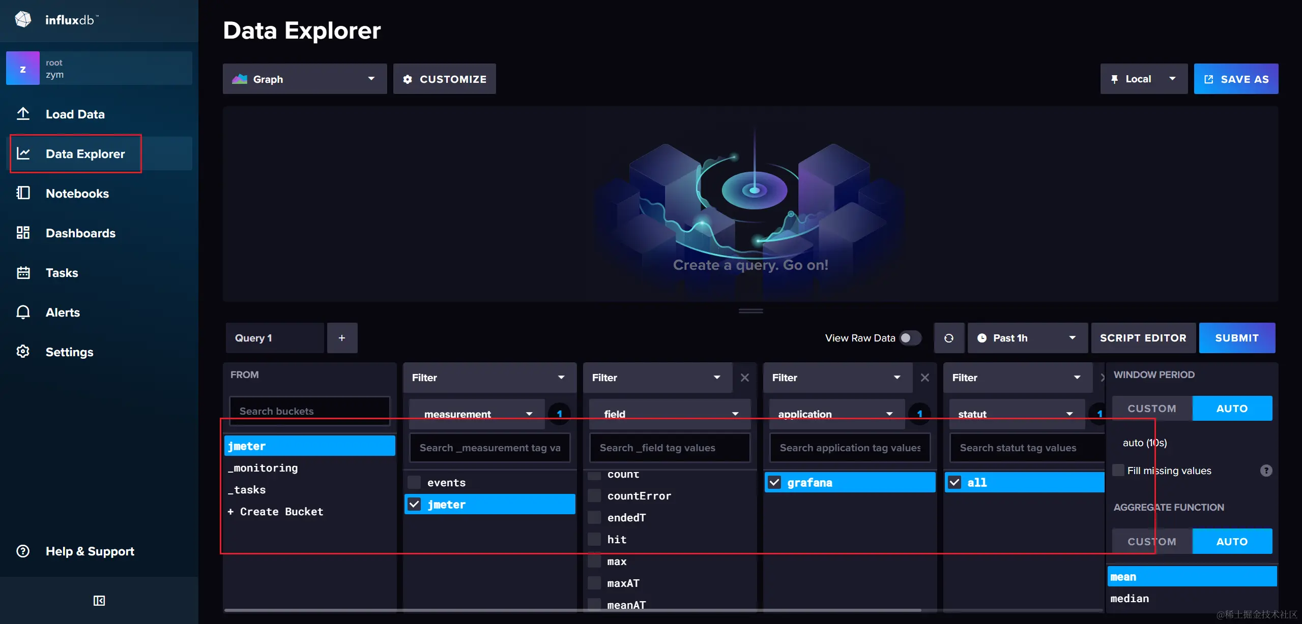Open the Graph visualization type dropdown
Viewport: 1302px width, 624px height.
click(x=305, y=79)
